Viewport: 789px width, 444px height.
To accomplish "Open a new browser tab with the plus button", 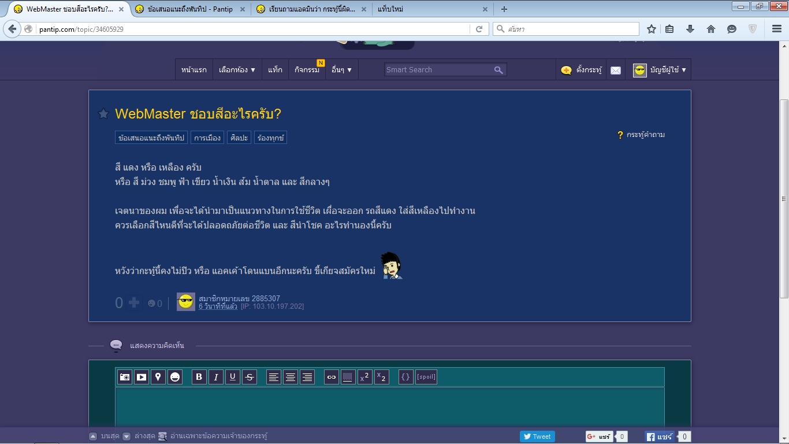I will (504, 9).
